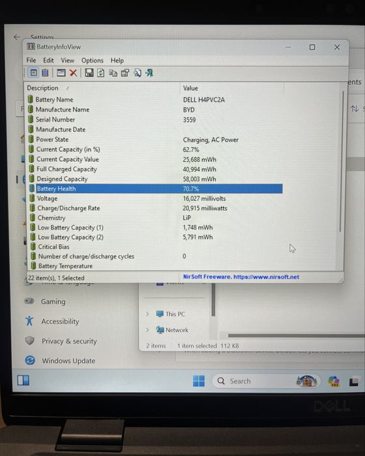The image size is (365, 456).
Task: Click the BatteryInfoView vertical scrollbar
Action: (x=341, y=161)
